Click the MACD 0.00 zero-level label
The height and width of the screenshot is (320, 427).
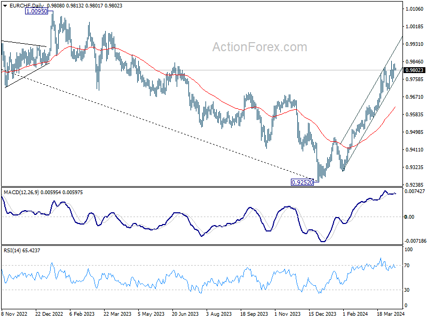pyautogui.click(x=409, y=217)
